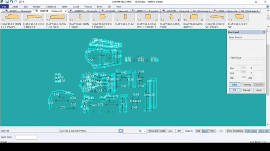
Task: Click the X coordinate field
Action: coord(258,68)
